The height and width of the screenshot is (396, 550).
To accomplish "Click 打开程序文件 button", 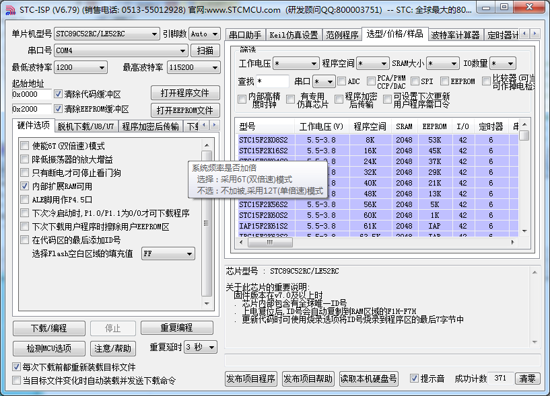I will [185, 93].
